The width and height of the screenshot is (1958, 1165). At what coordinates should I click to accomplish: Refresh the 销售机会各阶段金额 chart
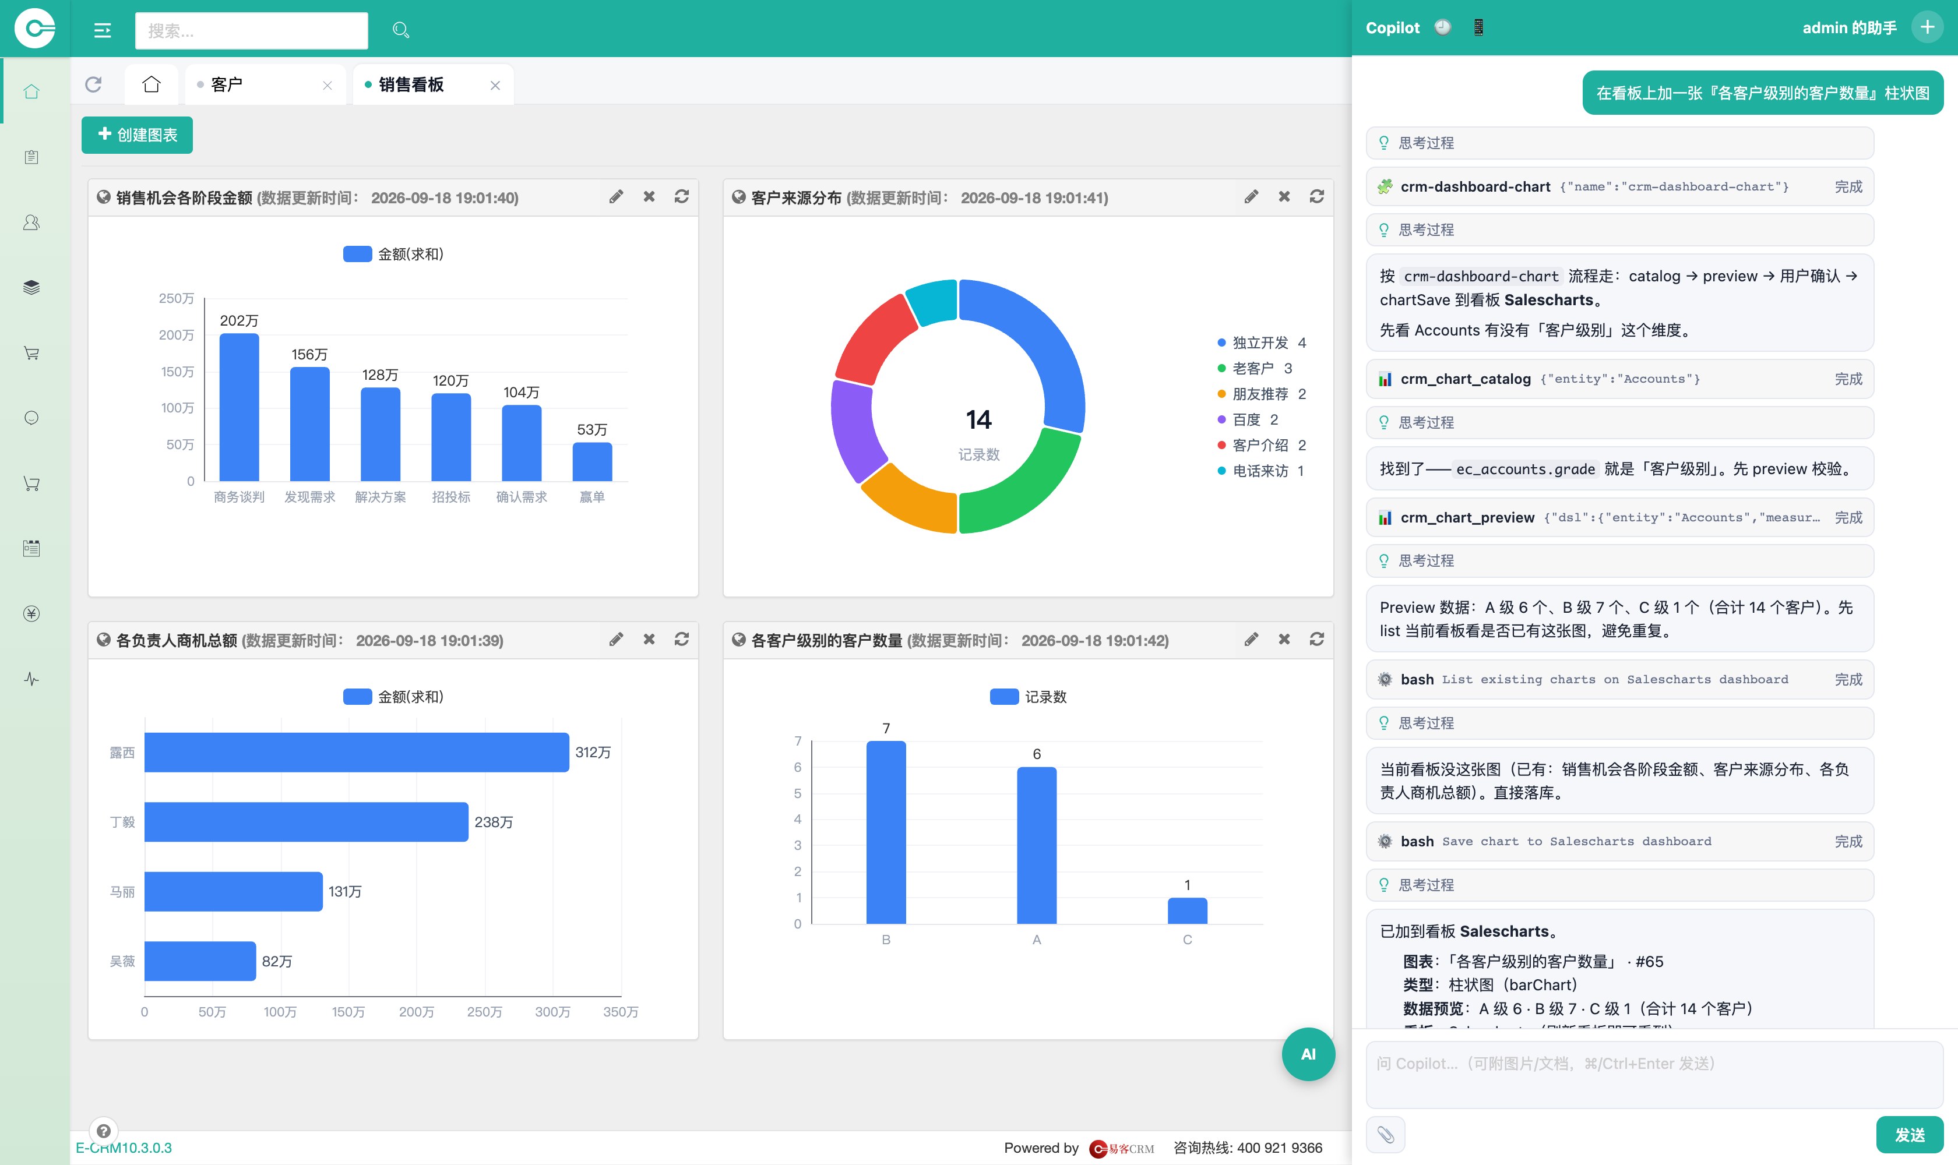pyautogui.click(x=682, y=196)
